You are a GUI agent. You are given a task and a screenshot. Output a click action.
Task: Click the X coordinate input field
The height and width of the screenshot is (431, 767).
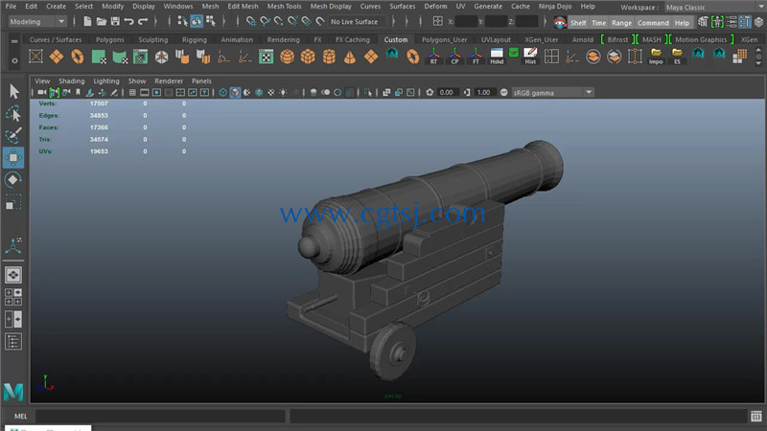pos(466,21)
